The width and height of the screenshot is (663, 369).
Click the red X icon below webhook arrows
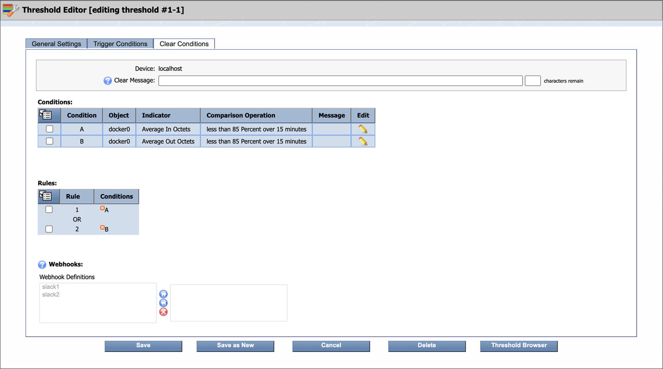coord(163,312)
